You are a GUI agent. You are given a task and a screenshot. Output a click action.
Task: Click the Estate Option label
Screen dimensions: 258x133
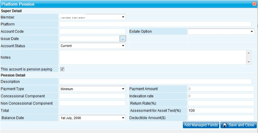click(x=140, y=31)
